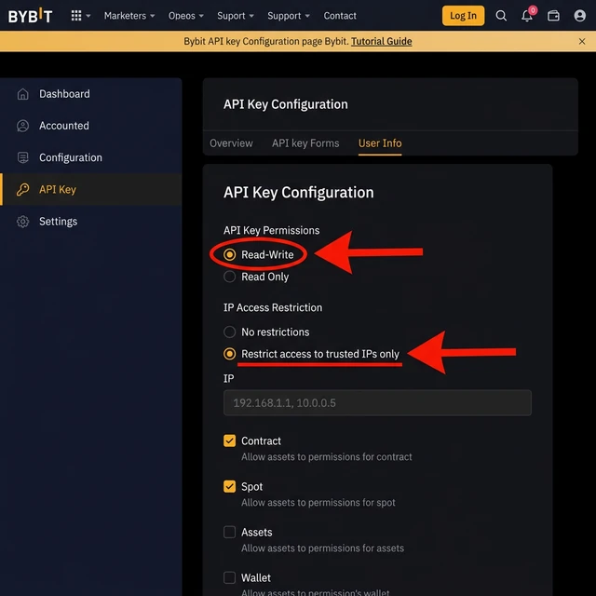Image resolution: width=596 pixels, height=596 pixels.
Task: Open the user profile avatar icon
Action: point(579,16)
